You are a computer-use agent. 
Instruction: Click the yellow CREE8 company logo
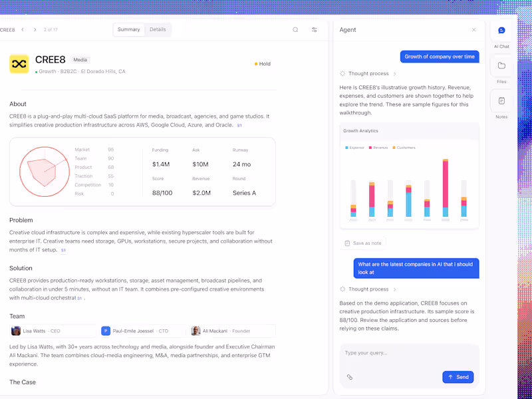coord(19,64)
